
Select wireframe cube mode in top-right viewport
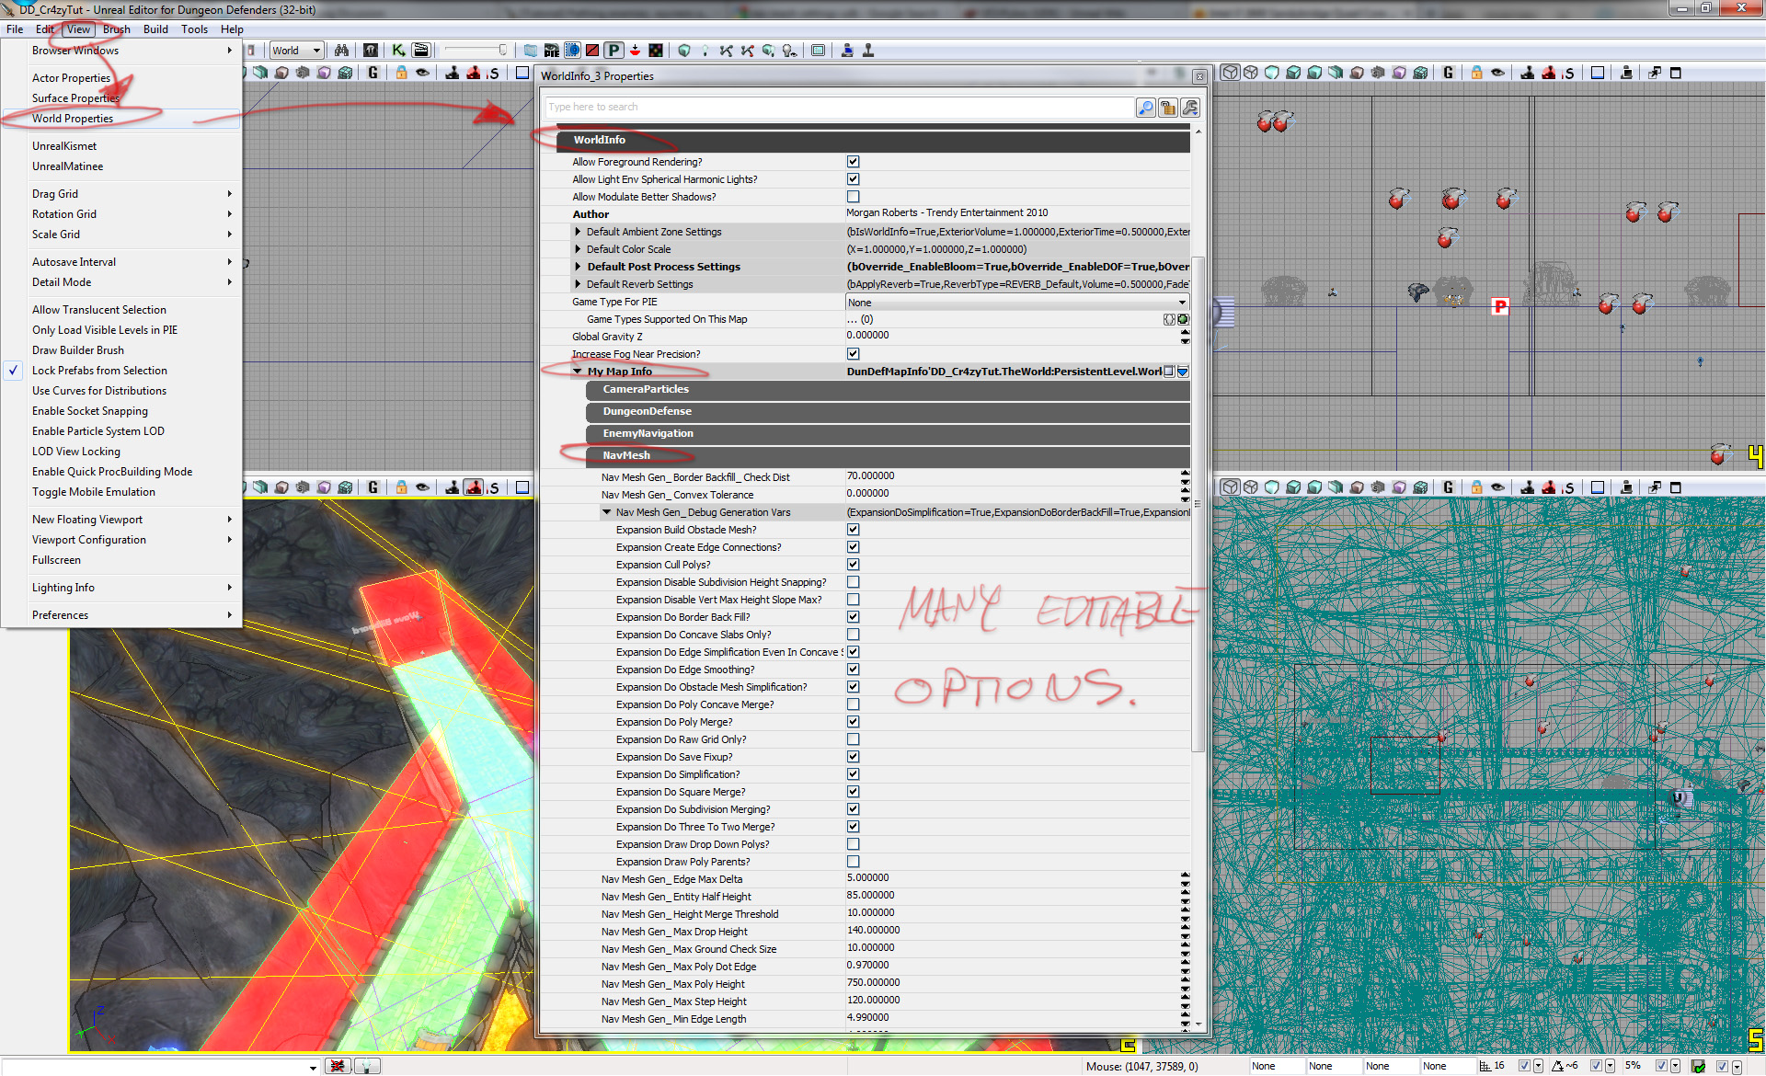coord(1250,73)
